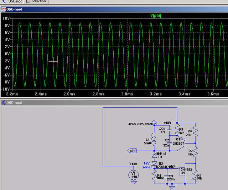Screen dimensions: 228x190
Task: Select the C3 220n capacitor symbol
Action: (x=167, y=176)
